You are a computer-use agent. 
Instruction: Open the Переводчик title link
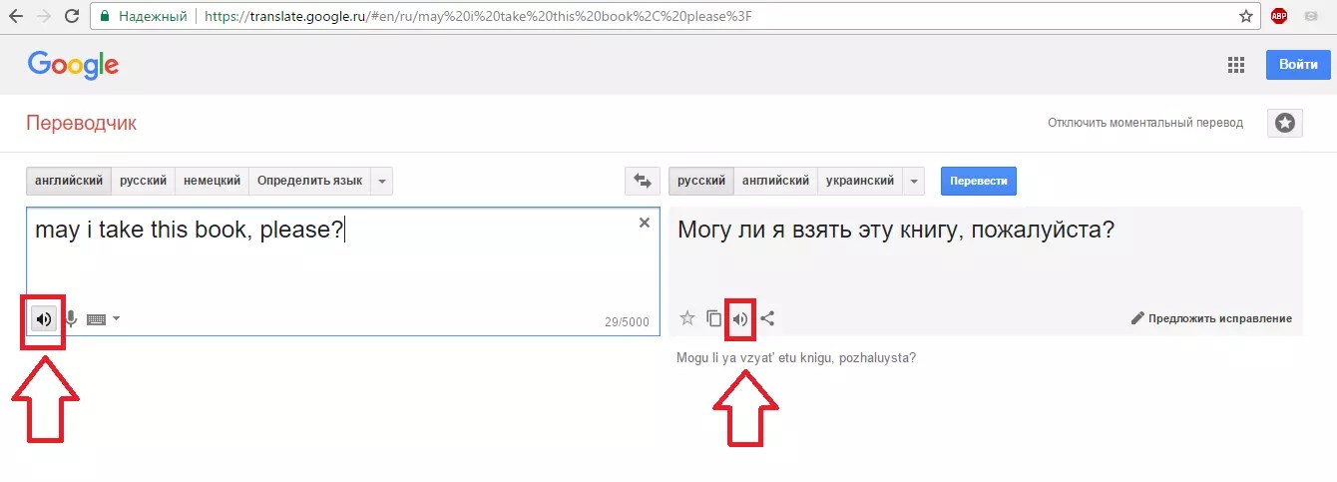tap(81, 124)
